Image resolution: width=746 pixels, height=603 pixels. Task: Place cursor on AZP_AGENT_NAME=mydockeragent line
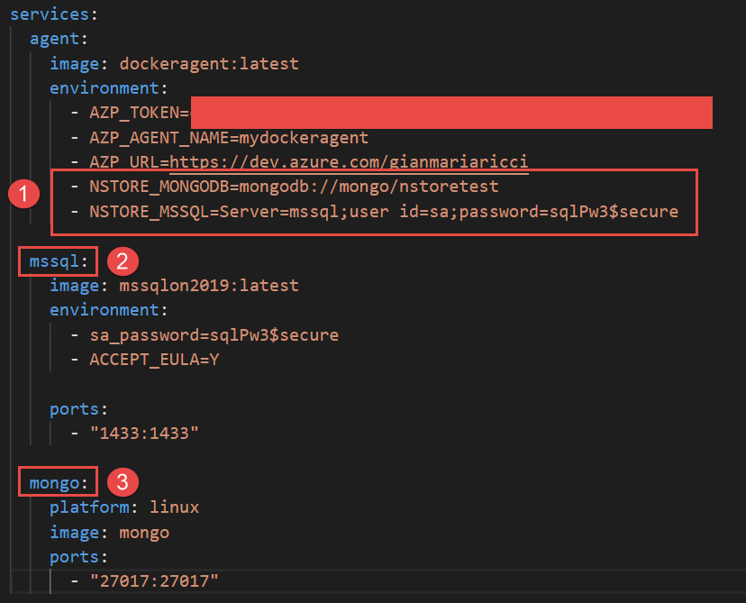coord(229,138)
